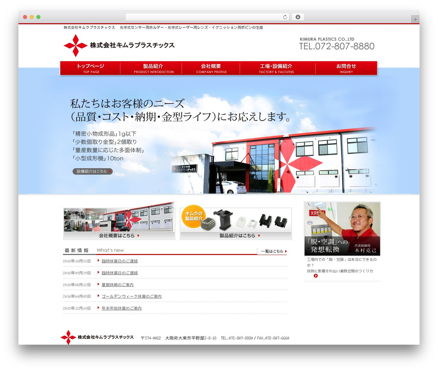Open the 会社概要はこちら banner
This screenshot has height=371, width=438.
[119, 221]
